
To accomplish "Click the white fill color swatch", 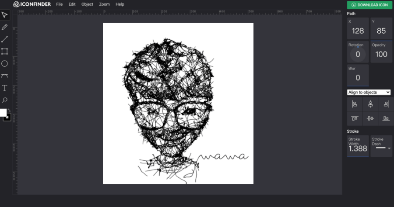I will point(3,113).
